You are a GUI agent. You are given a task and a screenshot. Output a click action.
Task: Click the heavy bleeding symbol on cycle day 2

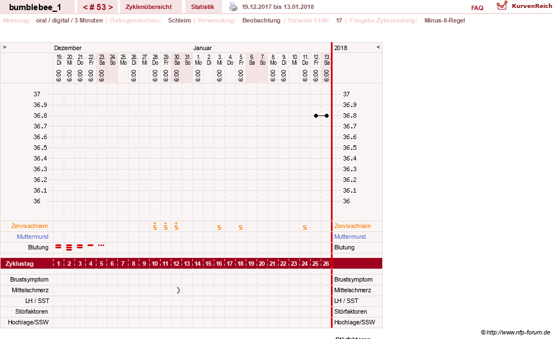pyautogui.click(x=69, y=247)
